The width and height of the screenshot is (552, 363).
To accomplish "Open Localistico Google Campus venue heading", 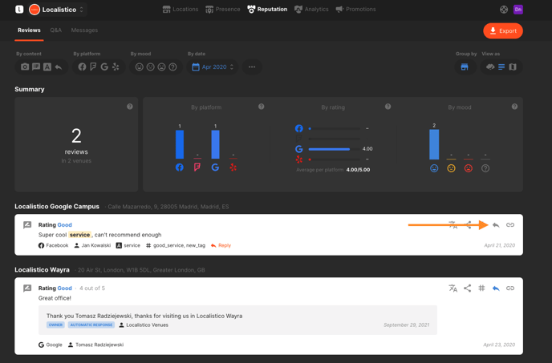I will 57,207.
